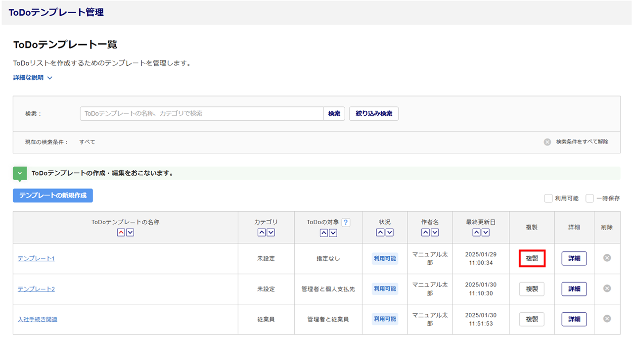Image resolution: width=633 pixels, height=337 pixels.
Task: Open the 絞り込み検索 filter search
Action: [x=373, y=113]
